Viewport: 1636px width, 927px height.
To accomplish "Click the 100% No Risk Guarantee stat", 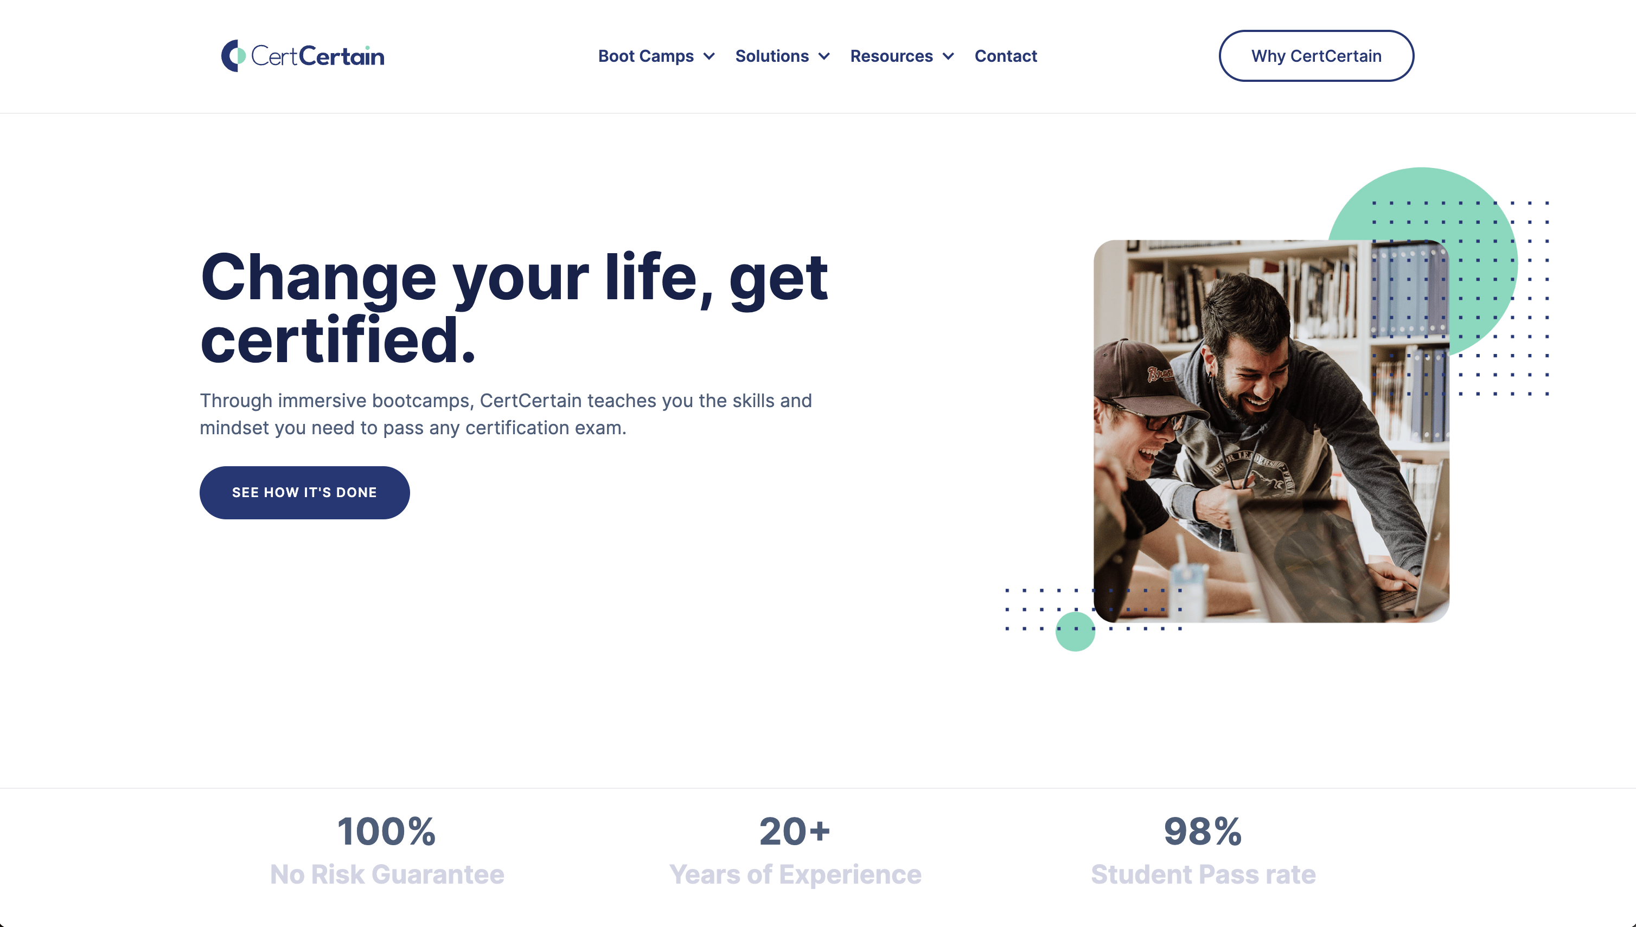I will click(x=387, y=850).
